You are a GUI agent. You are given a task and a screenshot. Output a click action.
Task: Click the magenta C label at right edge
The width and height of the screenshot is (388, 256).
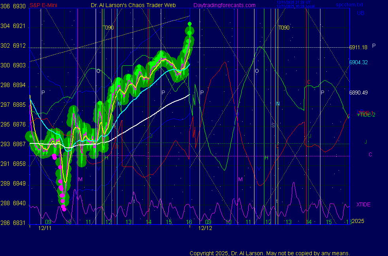(370, 155)
